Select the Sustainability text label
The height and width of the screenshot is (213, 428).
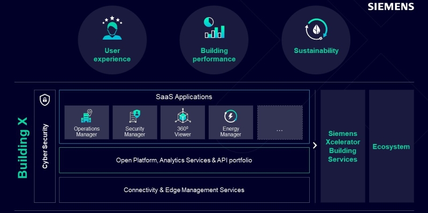click(x=316, y=50)
